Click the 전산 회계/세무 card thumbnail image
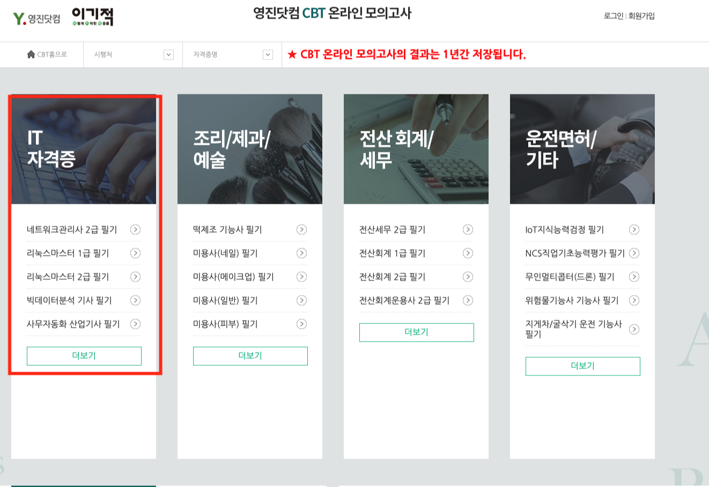709x487 pixels. click(416, 149)
